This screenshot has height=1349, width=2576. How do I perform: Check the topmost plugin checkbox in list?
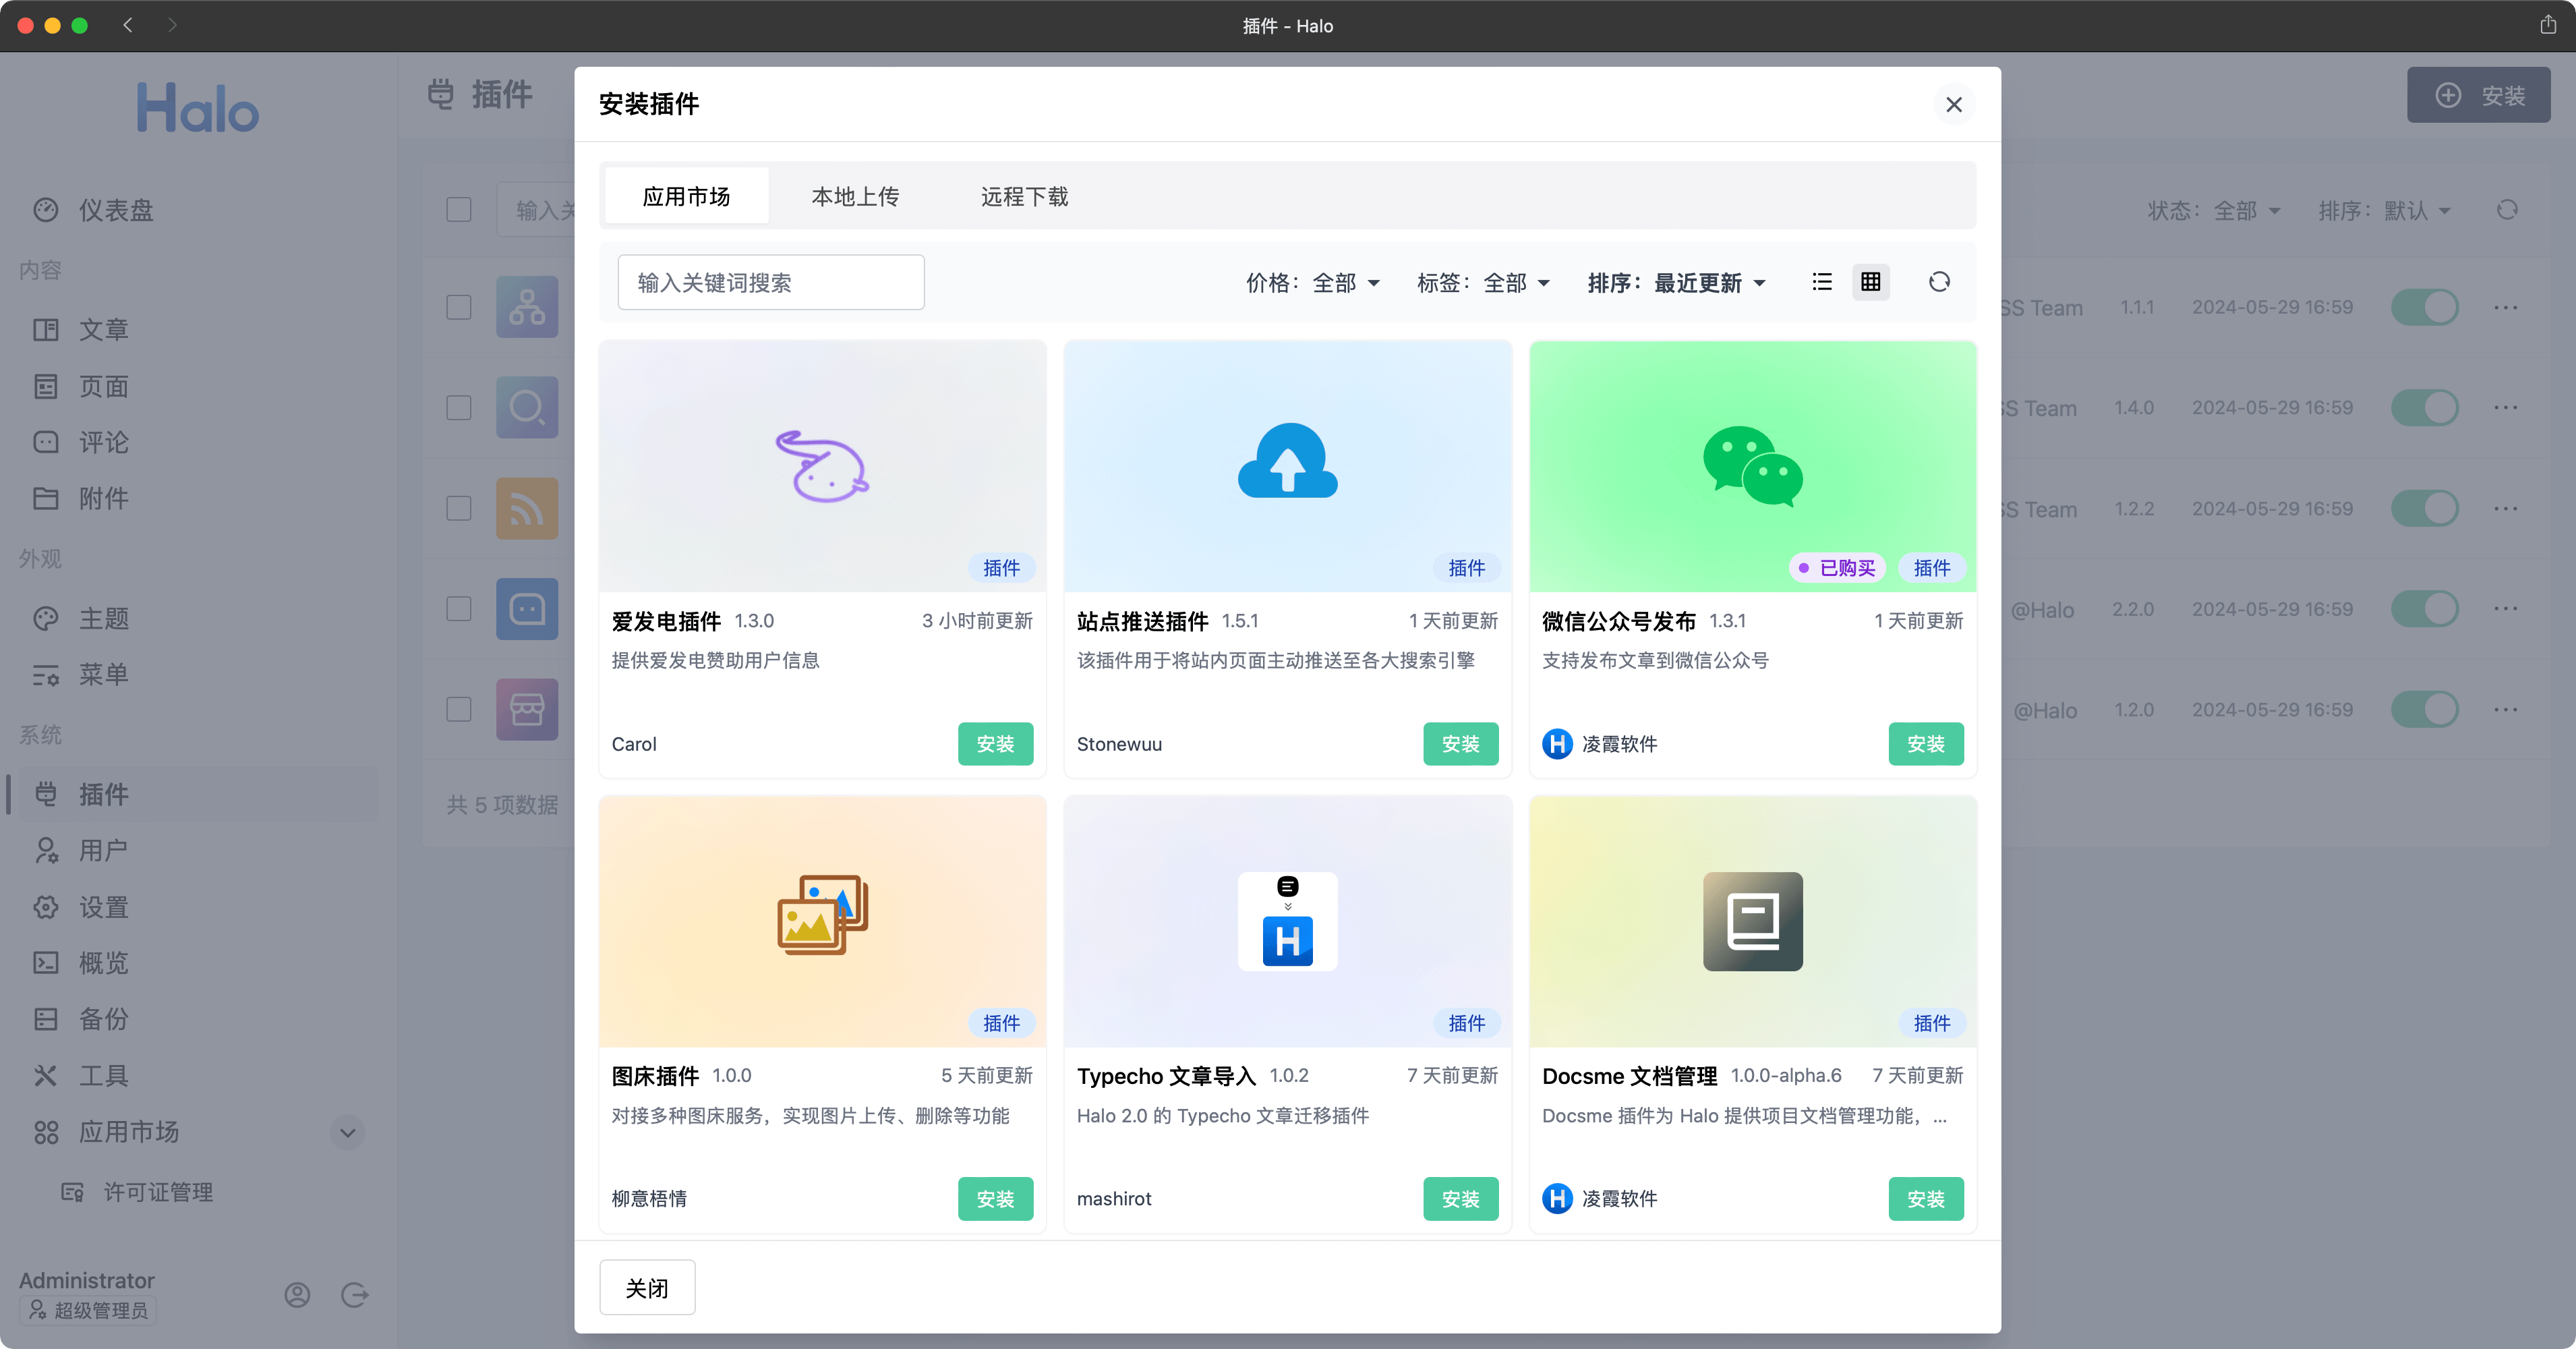pyautogui.click(x=458, y=307)
